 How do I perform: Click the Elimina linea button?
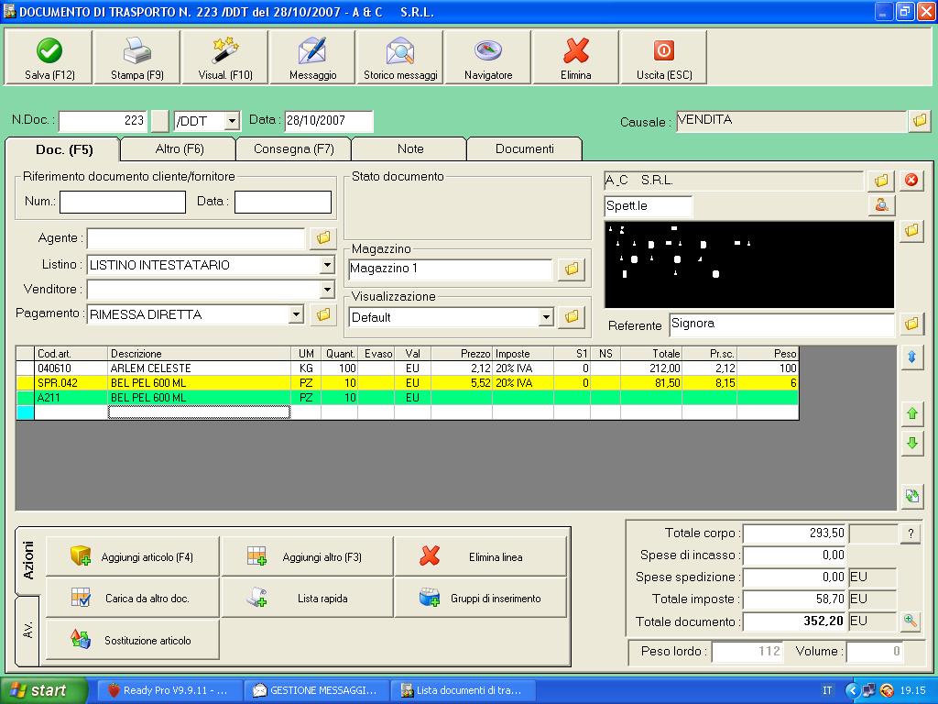(x=481, y=557)
